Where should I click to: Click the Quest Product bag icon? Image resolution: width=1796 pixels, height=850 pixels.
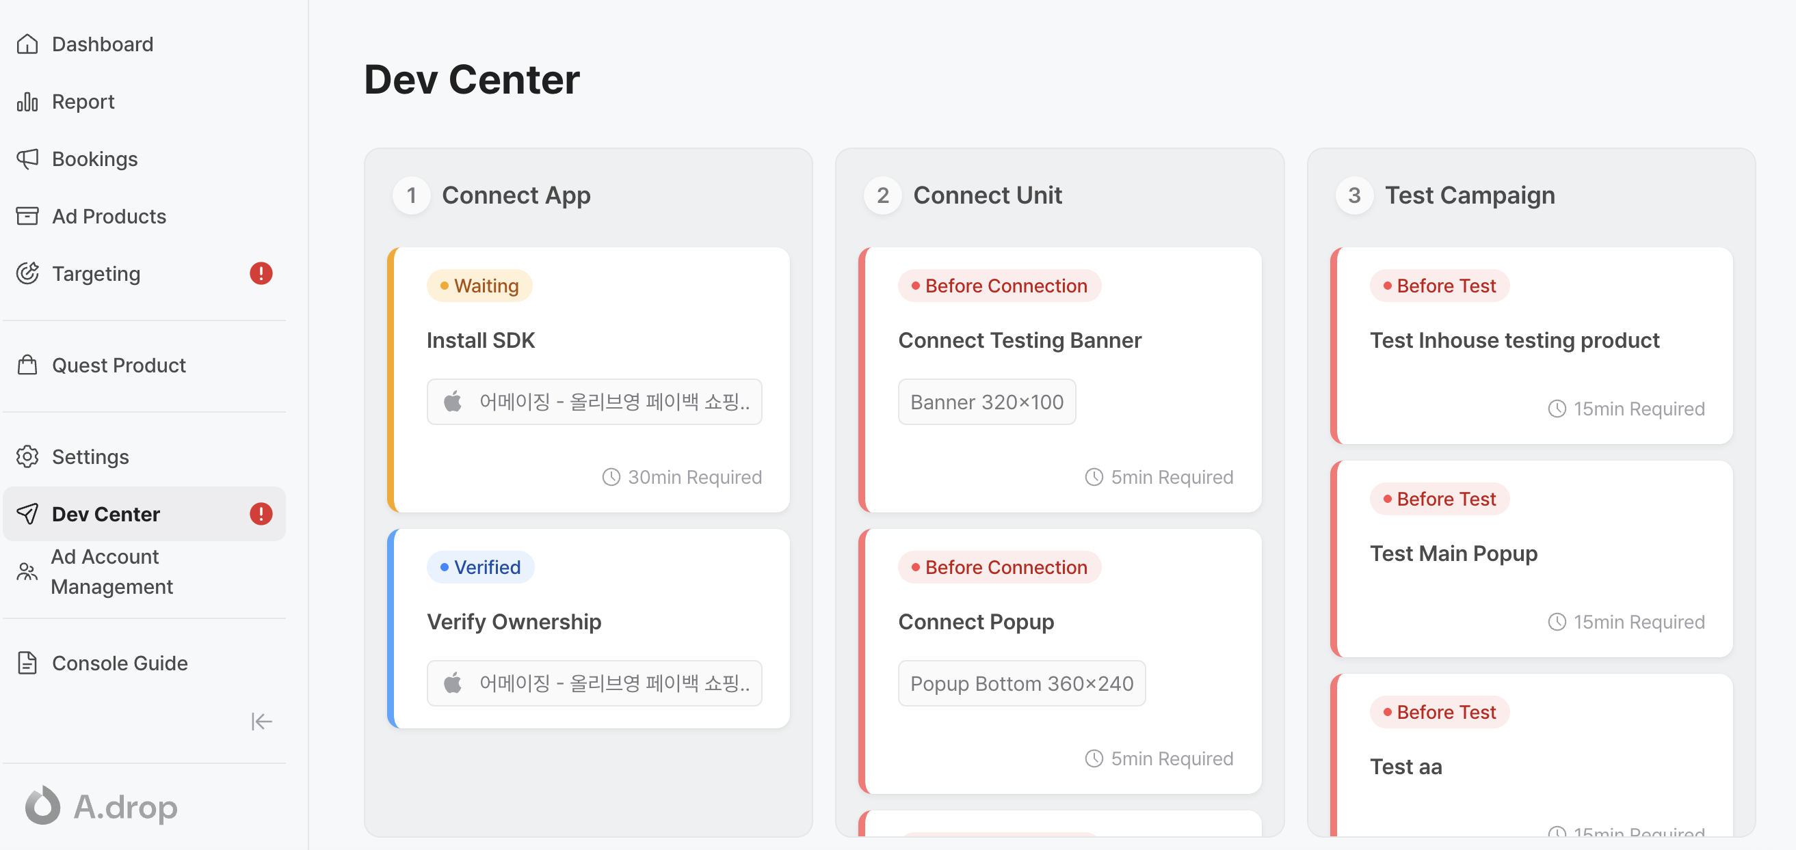[27, 365]
